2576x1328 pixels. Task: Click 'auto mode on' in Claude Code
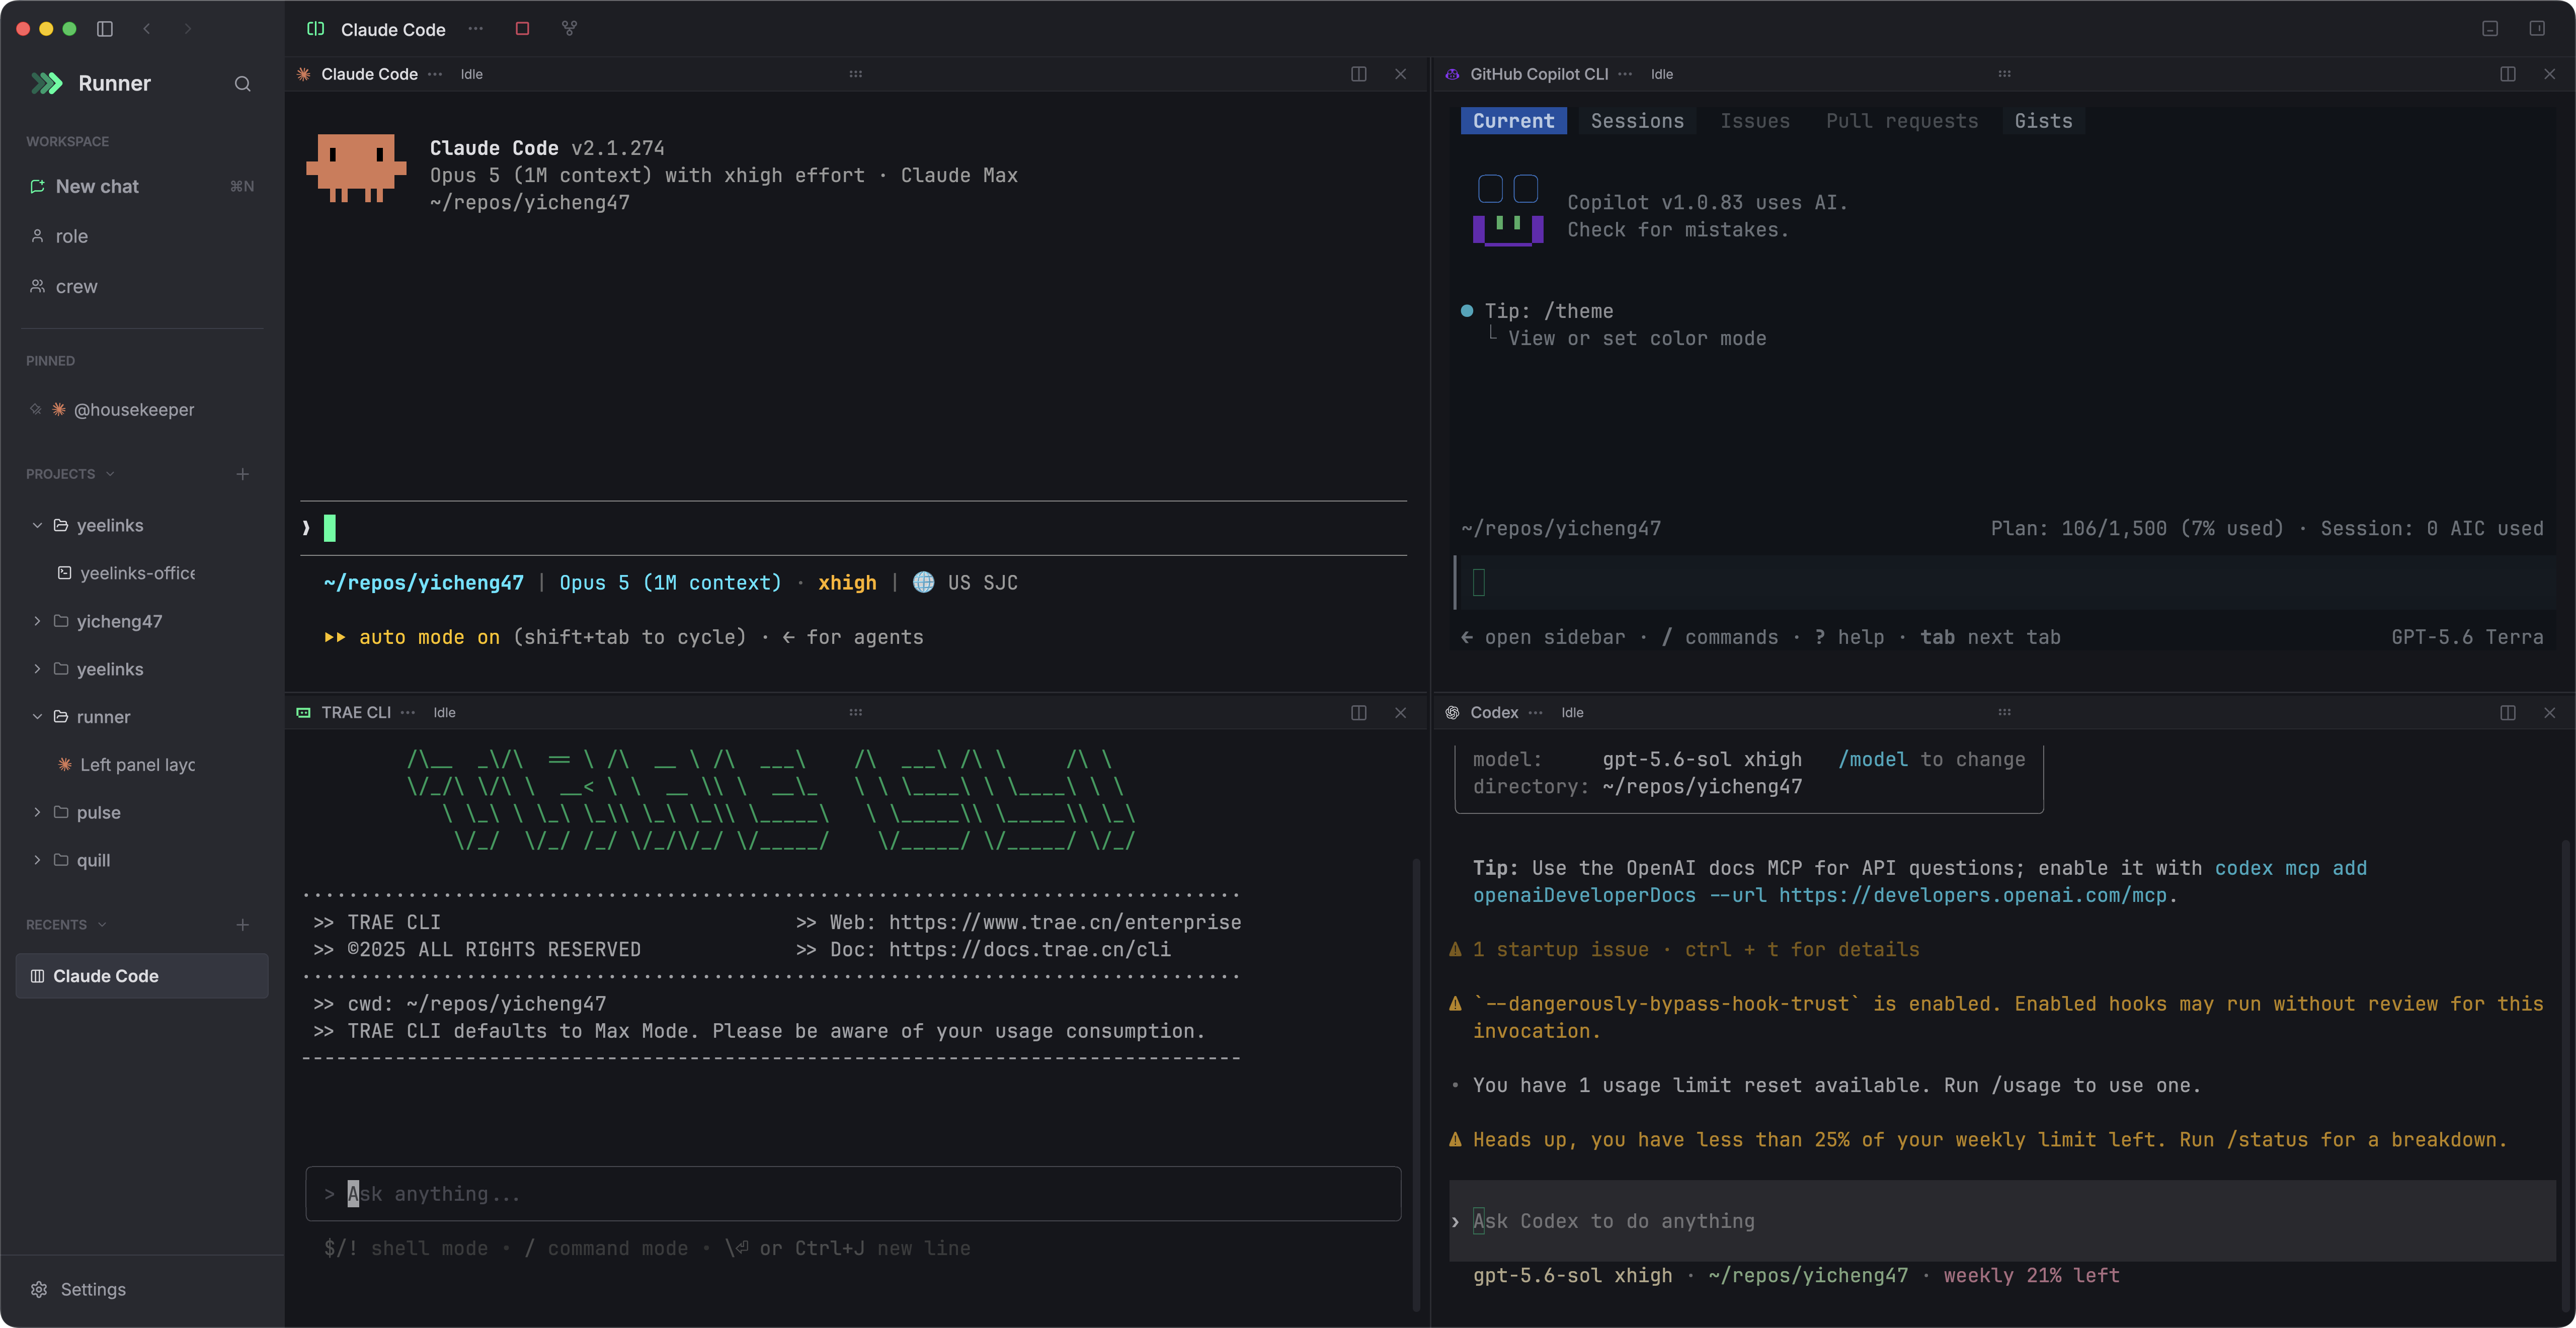click(429, 638)
